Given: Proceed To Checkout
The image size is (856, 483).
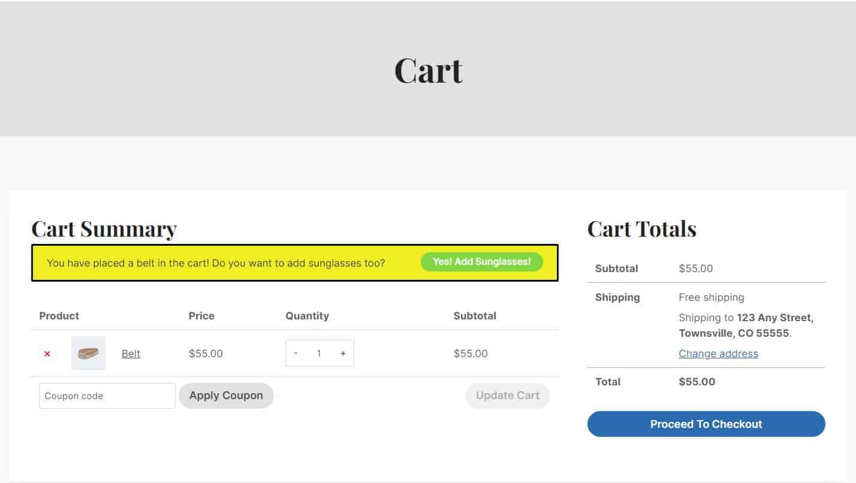Looking at the screenshot, I should (706, 424).
